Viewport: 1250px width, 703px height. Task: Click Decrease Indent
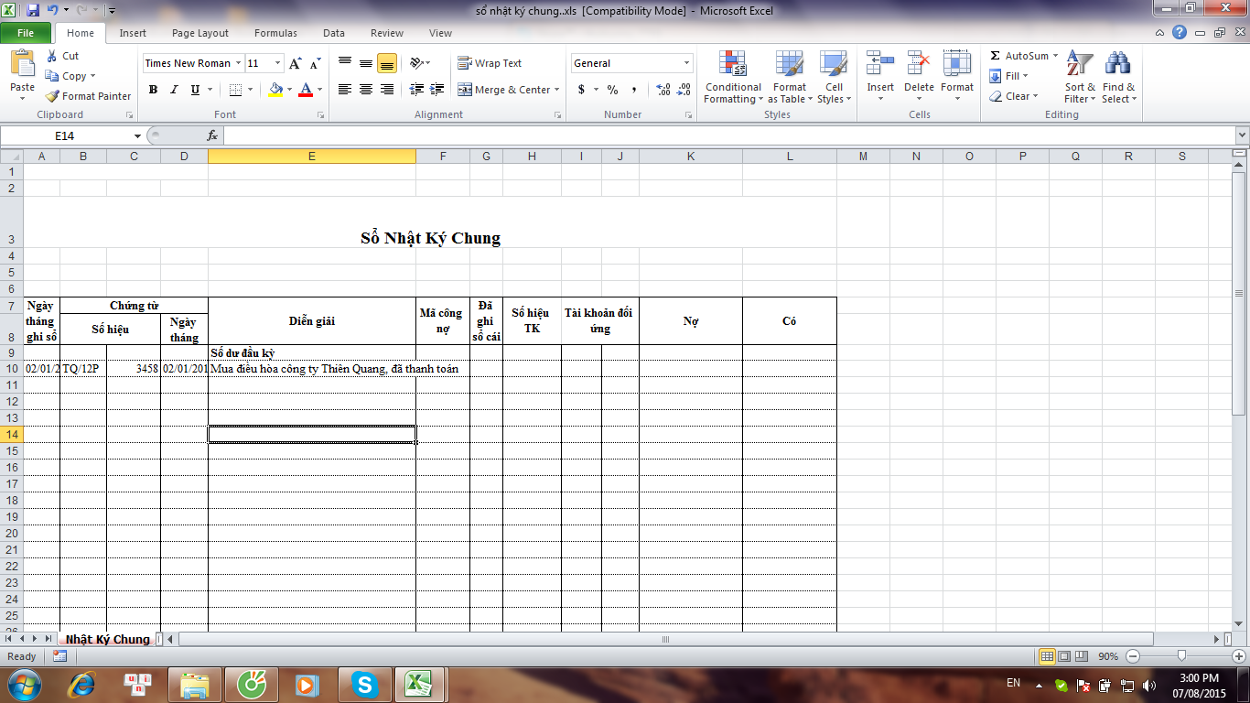(417, 90)
